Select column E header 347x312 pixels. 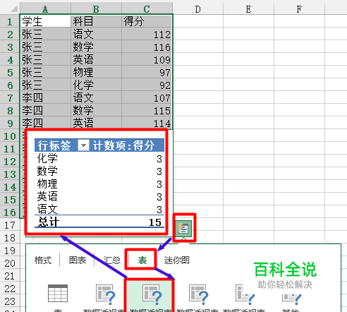click(x=248, y=9)
